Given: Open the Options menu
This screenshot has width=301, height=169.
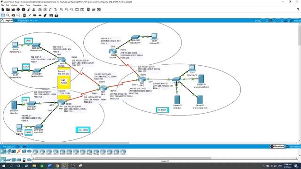Looking at the screenshot, I should (14, 5).
